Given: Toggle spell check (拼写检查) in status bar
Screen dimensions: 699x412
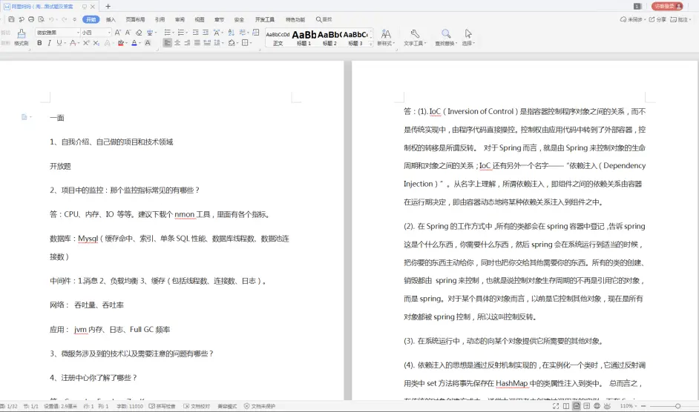Looking at the screenshot, I should 163,406.
